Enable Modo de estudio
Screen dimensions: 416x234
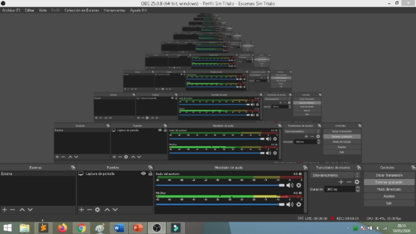[389, 189]
